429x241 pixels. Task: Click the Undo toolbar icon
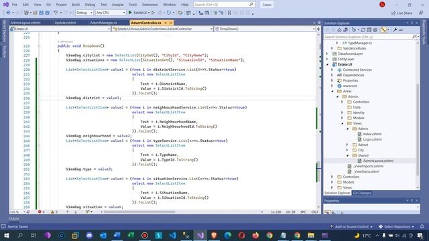coord(56,13)
